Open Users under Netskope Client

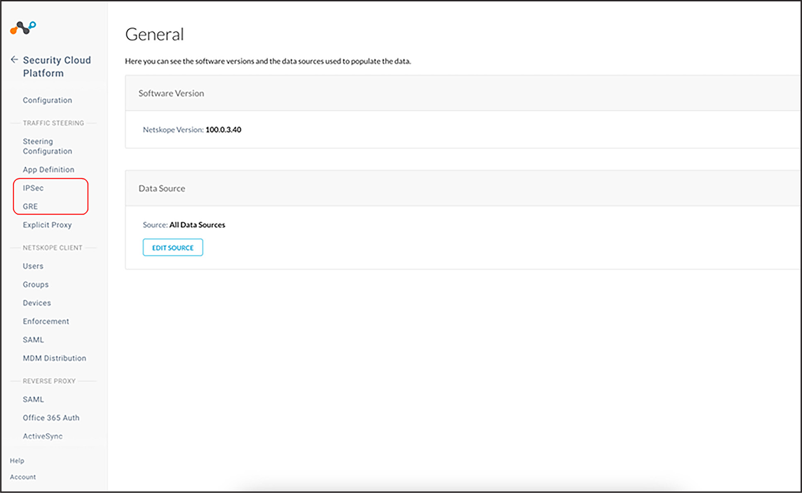point(33,266)
